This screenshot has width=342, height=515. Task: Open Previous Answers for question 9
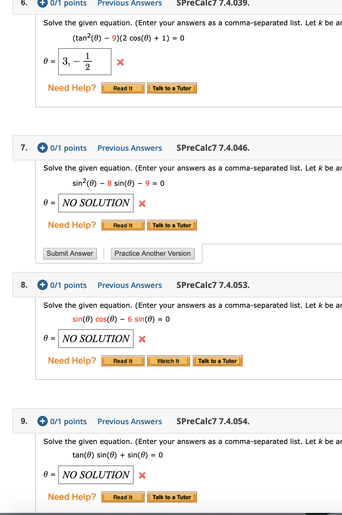[x=129, y=421]
